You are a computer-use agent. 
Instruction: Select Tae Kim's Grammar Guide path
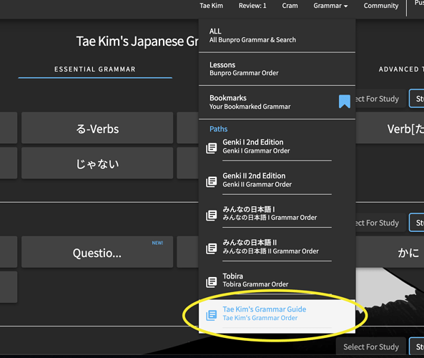tap(277, 316)
